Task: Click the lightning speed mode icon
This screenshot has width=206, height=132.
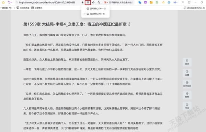Action: click(82, 2)
